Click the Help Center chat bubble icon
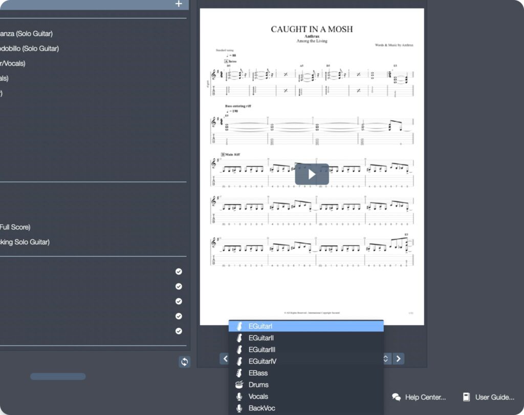This screenshot has width=524, height=415. [397, 397]
